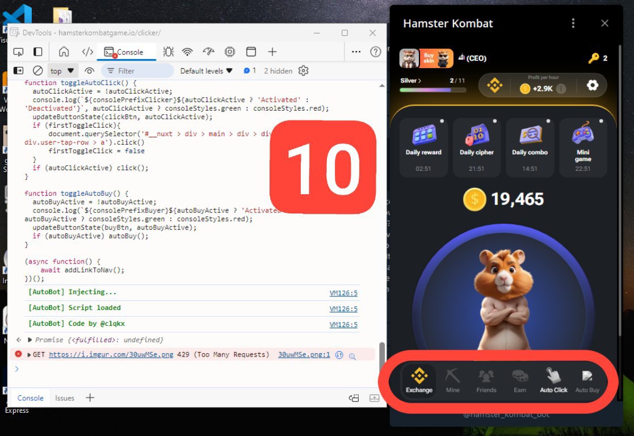
Task: Tap the big hamster character
Action: [x=503, y=299]
